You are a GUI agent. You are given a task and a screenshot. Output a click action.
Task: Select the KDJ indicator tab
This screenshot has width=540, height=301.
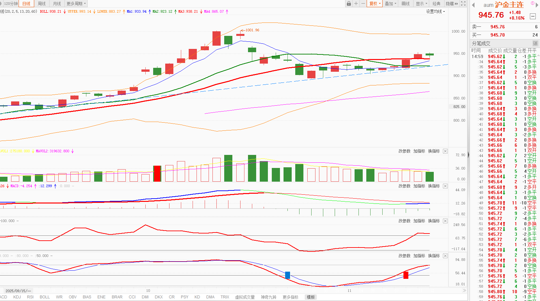(x=17, y=297)
